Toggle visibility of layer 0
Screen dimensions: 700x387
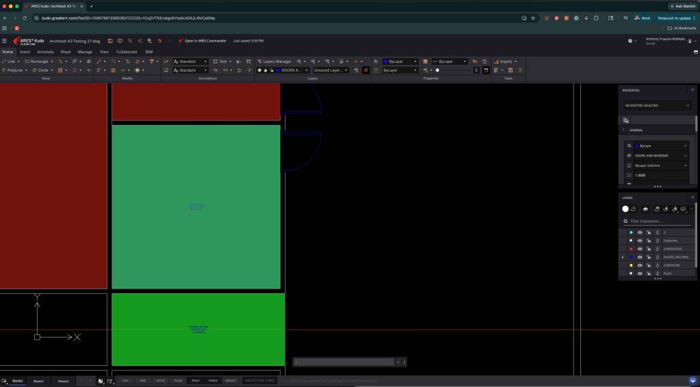(x=640, y=232)
